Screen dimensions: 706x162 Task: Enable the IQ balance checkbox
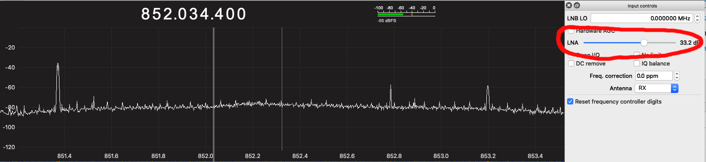[637, 63]
